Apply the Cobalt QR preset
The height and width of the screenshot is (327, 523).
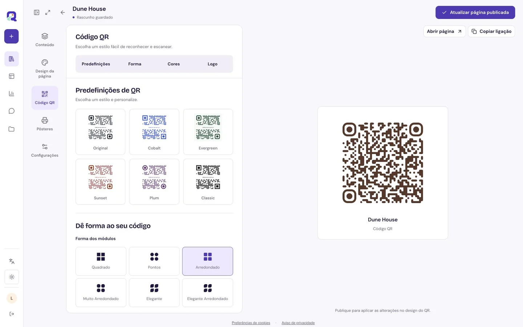coord(154,132)
